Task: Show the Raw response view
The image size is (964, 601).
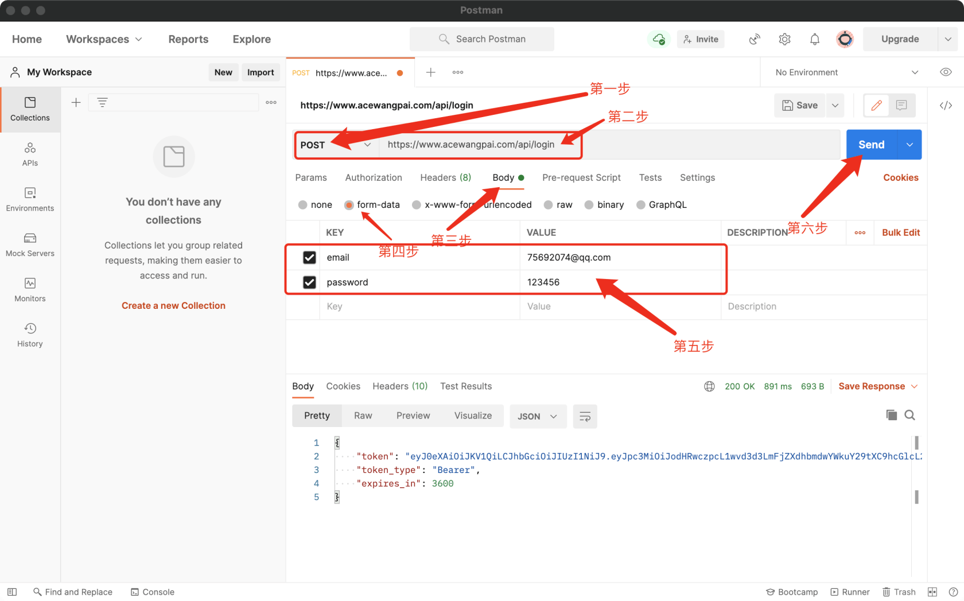Action: point(363,416)
